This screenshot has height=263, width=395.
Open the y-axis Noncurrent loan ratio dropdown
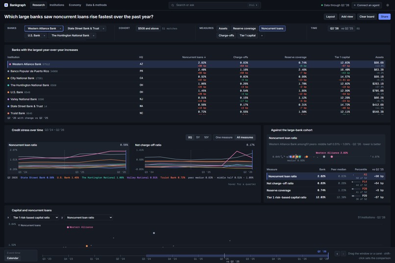[x=88, y=217]
